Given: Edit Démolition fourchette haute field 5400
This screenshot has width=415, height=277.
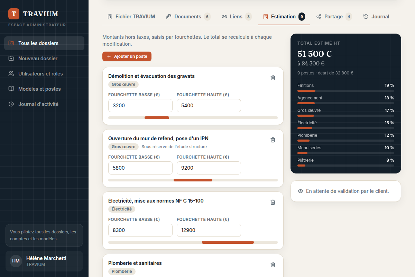Looking at the screenshot, I should click(209, 106).
